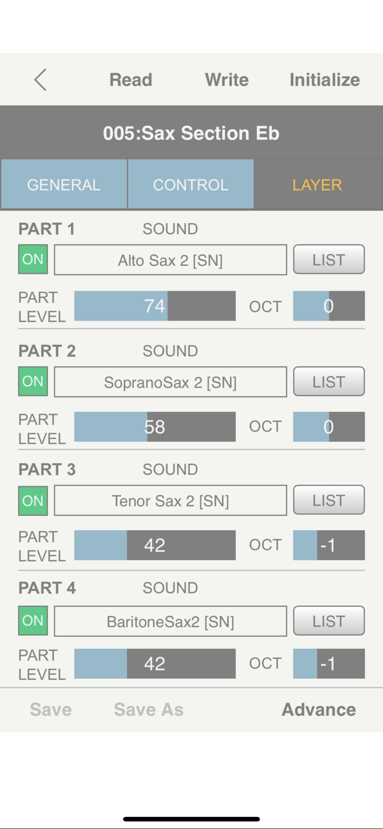Navigate back using the left chevron arrow
The height and width of the screenshot is (829, 383).
coord(39,80)
